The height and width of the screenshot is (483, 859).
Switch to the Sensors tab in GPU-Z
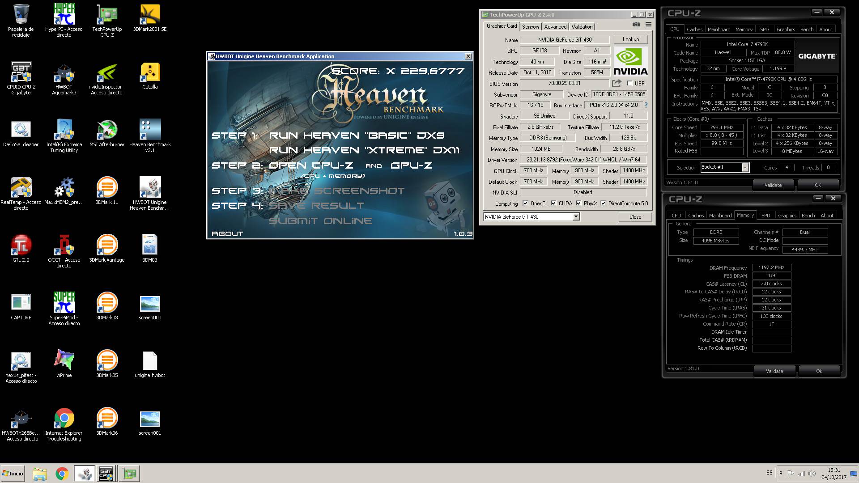531,27
